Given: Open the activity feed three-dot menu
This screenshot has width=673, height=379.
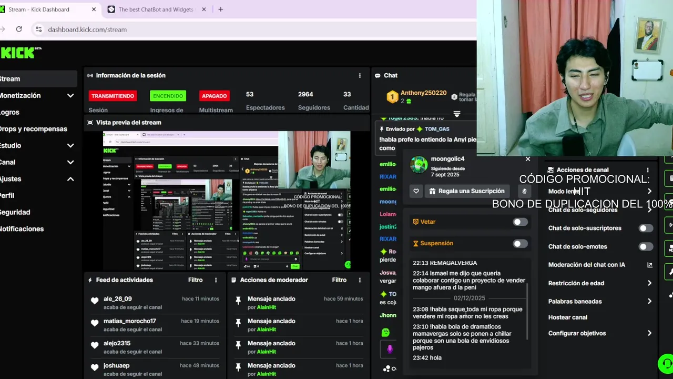Looking at the screenshot, I should pos(216,280).
